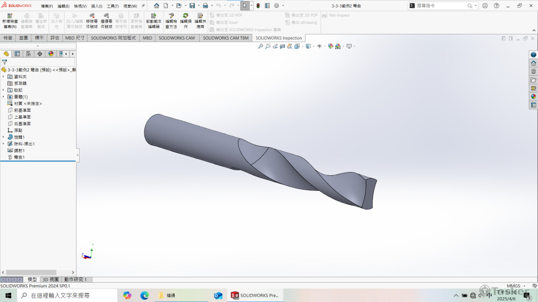This screenshot has width=538, height=302.
Task: Open the PropertyManager tab in left panel
Action: tap(17, 54)
